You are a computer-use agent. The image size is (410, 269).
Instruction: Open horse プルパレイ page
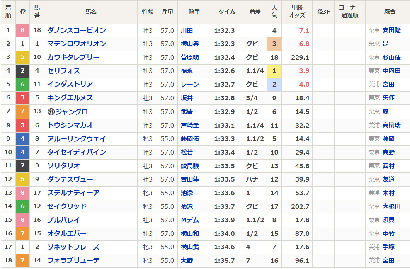tap(63, 220)
